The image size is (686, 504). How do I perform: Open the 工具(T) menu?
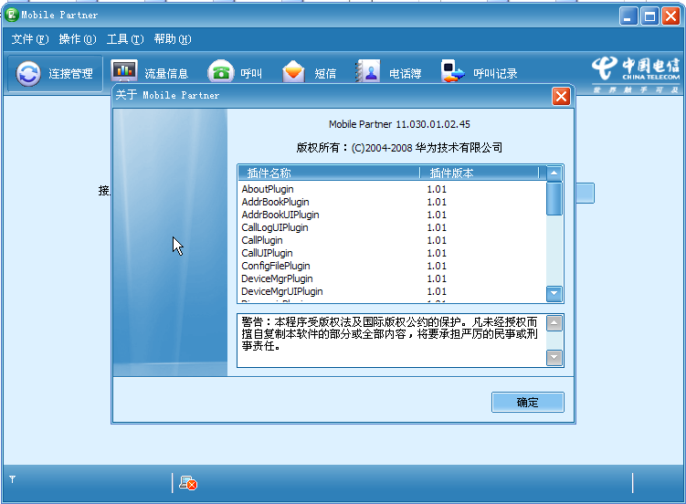tap(125, 39)
